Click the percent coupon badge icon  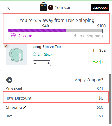coord(9,80)
